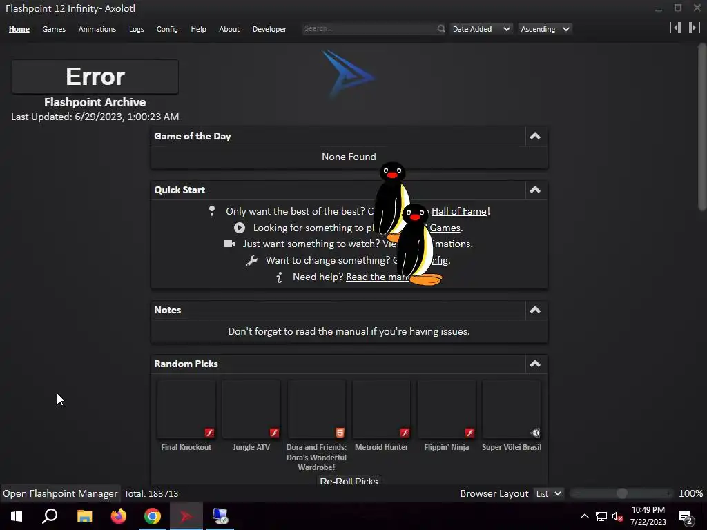Open the Final Knockout thumbnail

[186, 409]
